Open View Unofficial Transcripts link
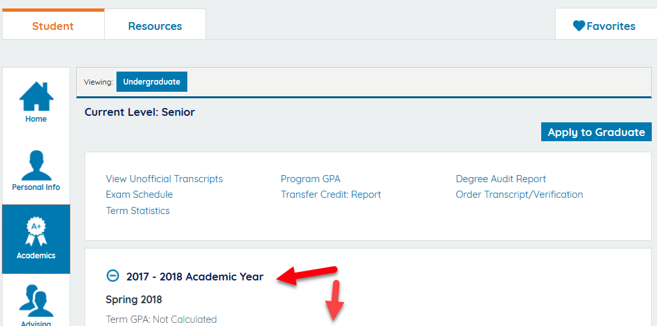Viewport: 657px width, 326px height. click(x=164, y=179)
